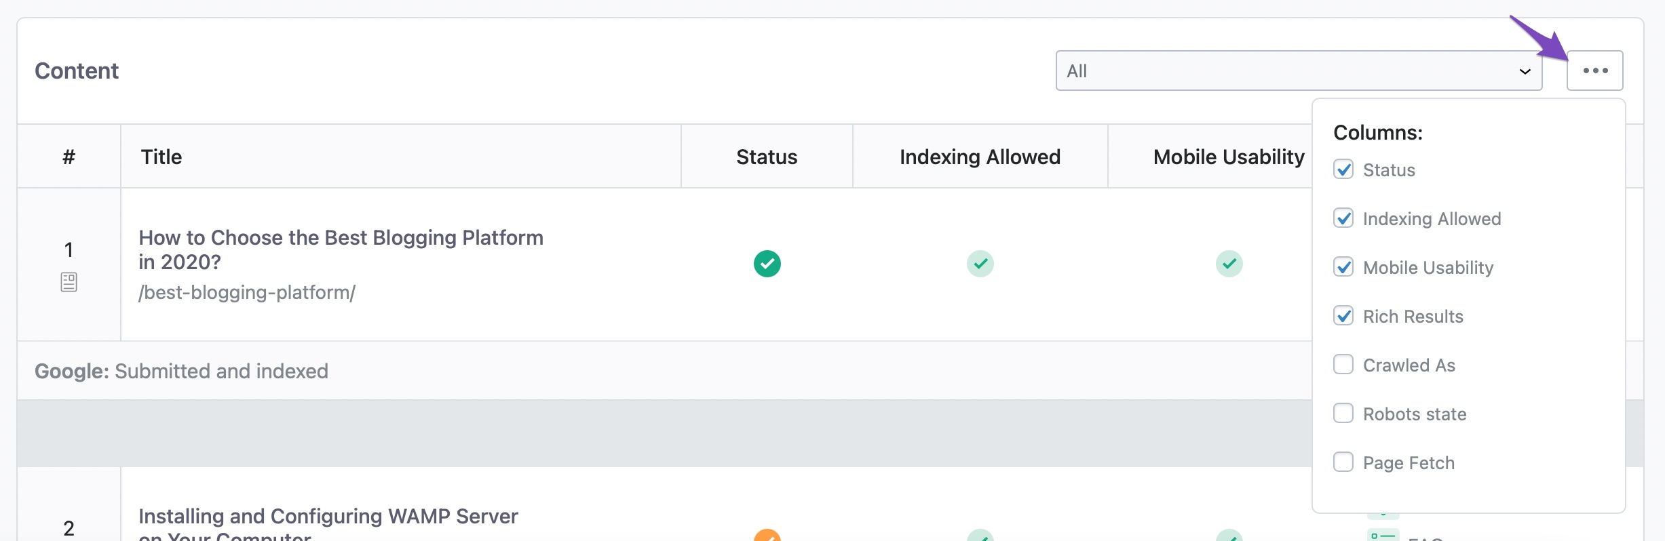1665x541 pixels.
Task: Click Indexing Allowed checkmark in row 1
Action: pyautogui.click(x=980, y=264)
